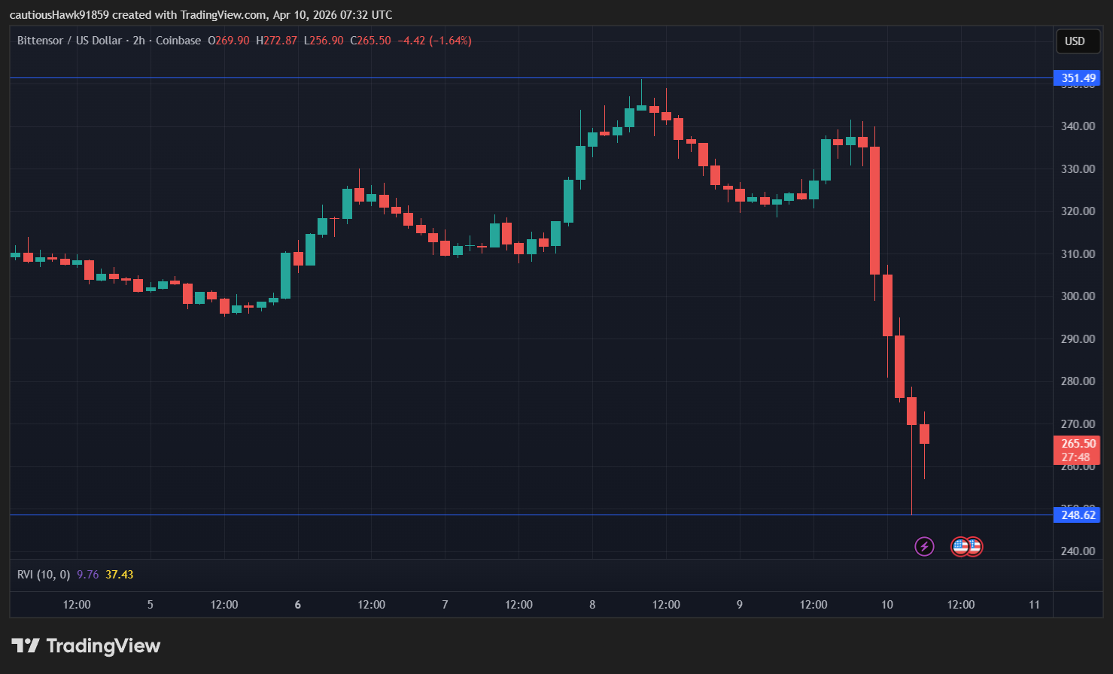Click date label 8 on the time axis
The height and width of the screenshot is (674, 1113).
point(592,605)
